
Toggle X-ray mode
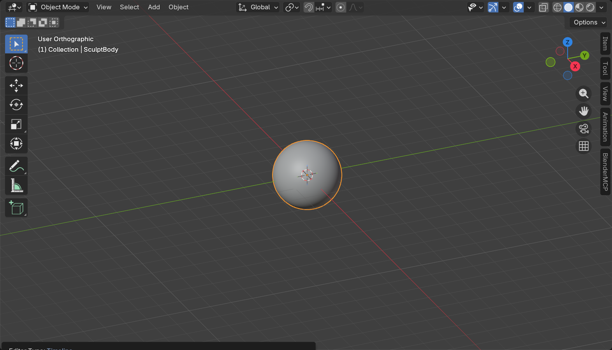click(x=543, y=7)
